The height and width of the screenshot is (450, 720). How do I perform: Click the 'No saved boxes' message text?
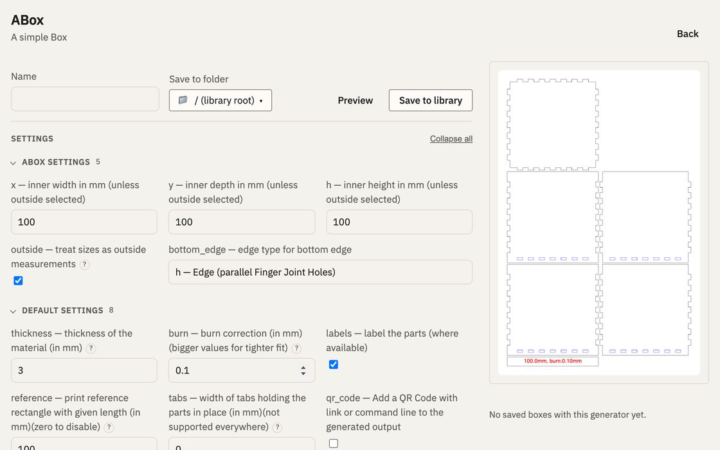tap(568, 415)
